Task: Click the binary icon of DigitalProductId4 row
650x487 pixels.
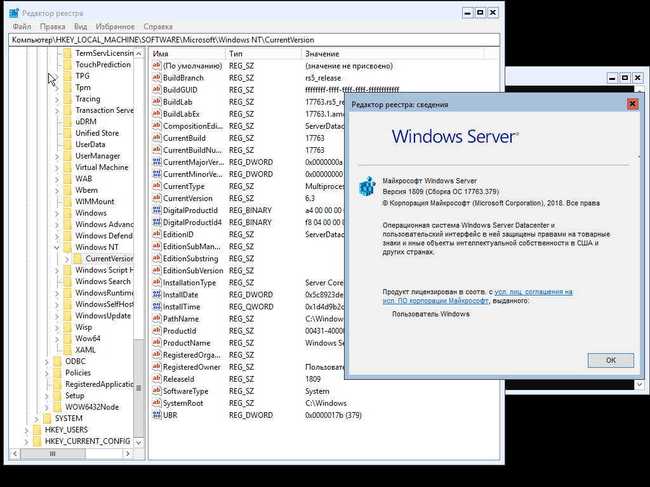Action: tap(156, 222)
